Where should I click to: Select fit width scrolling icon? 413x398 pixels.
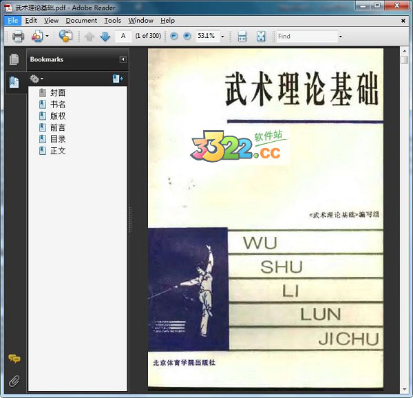point(242,36)
